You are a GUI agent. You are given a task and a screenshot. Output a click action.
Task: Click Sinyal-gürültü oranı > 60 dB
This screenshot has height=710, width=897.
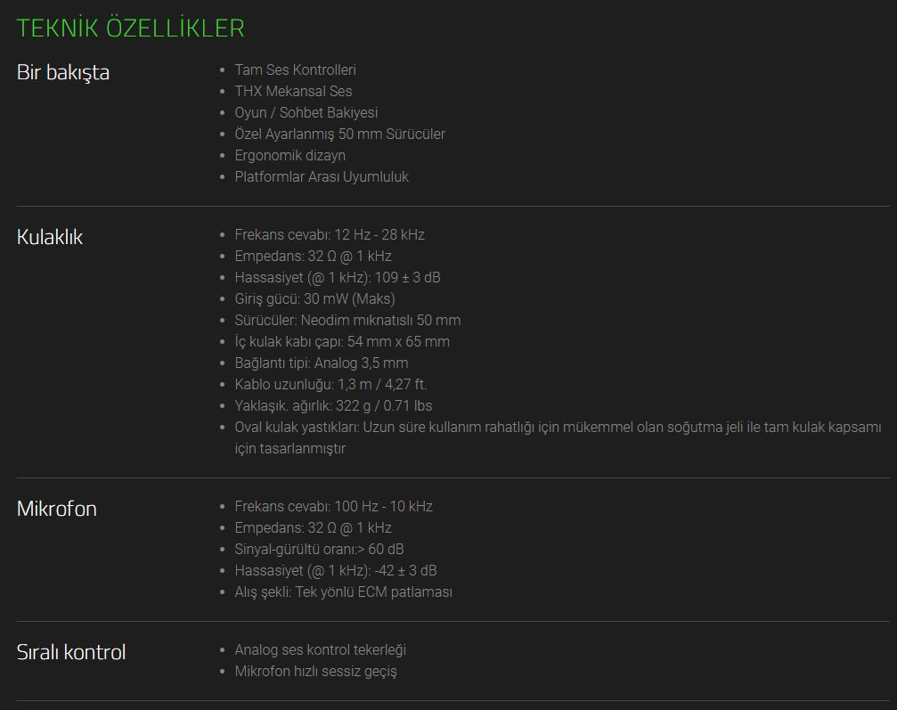coord(319,550)
